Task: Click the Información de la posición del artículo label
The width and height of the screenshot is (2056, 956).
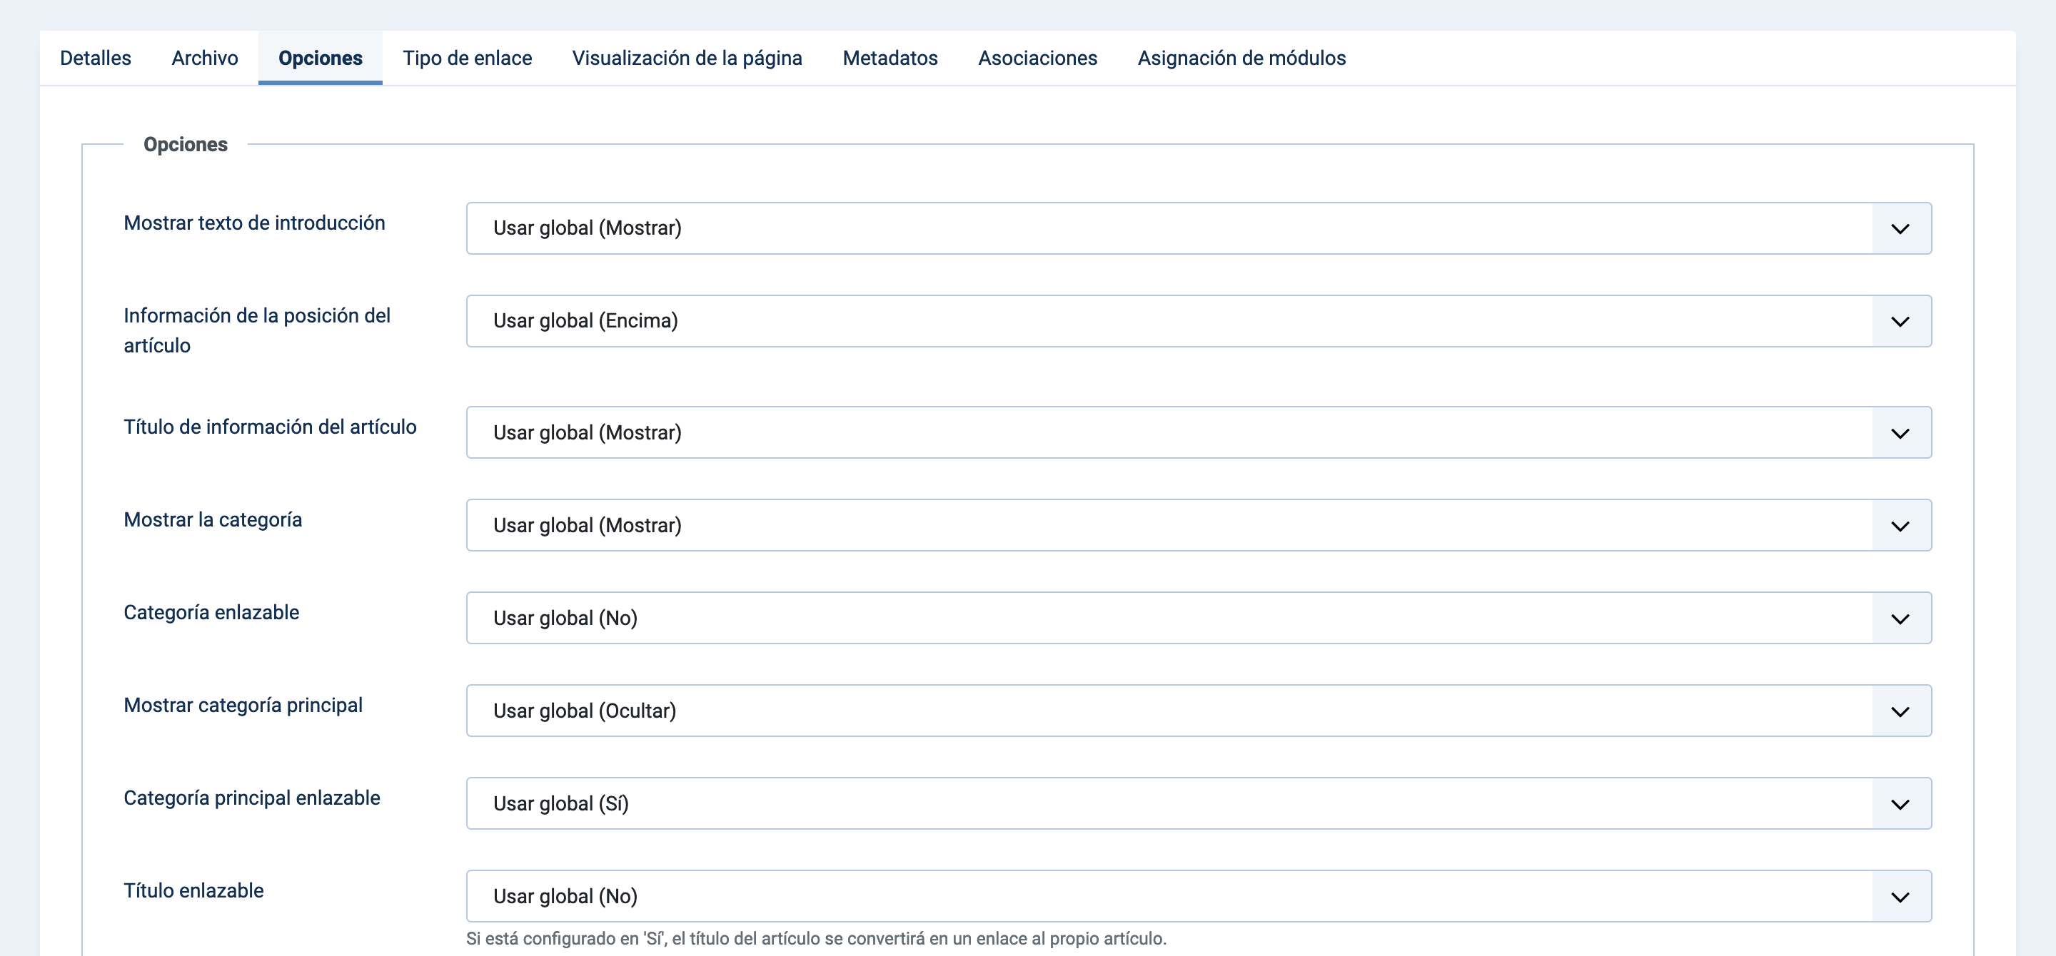Action: [257, 330]
